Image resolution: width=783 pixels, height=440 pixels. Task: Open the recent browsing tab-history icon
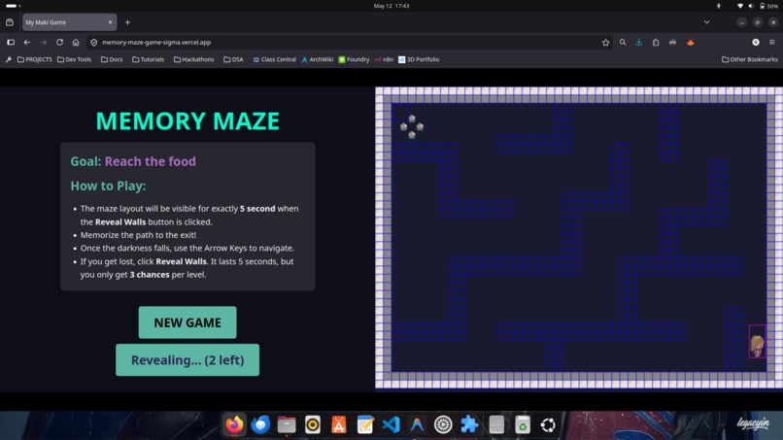coord(10,22)
